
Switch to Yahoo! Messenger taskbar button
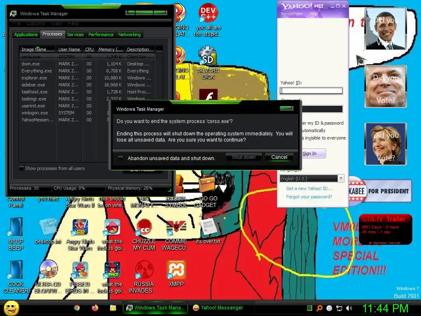tap(222, 308)
